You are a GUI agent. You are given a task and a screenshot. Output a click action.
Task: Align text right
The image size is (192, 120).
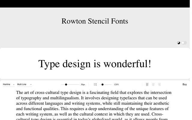coord(159,85)
